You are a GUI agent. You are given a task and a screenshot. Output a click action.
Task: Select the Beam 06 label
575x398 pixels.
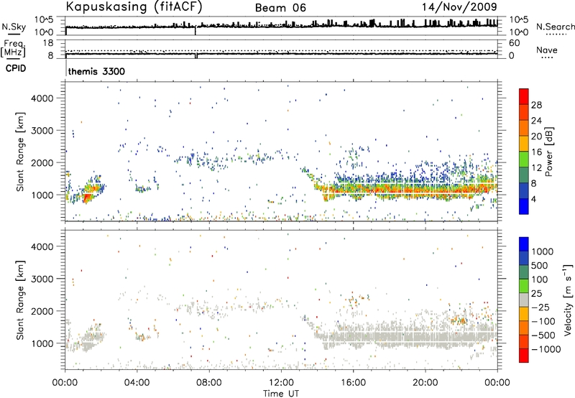pos(280,8)
